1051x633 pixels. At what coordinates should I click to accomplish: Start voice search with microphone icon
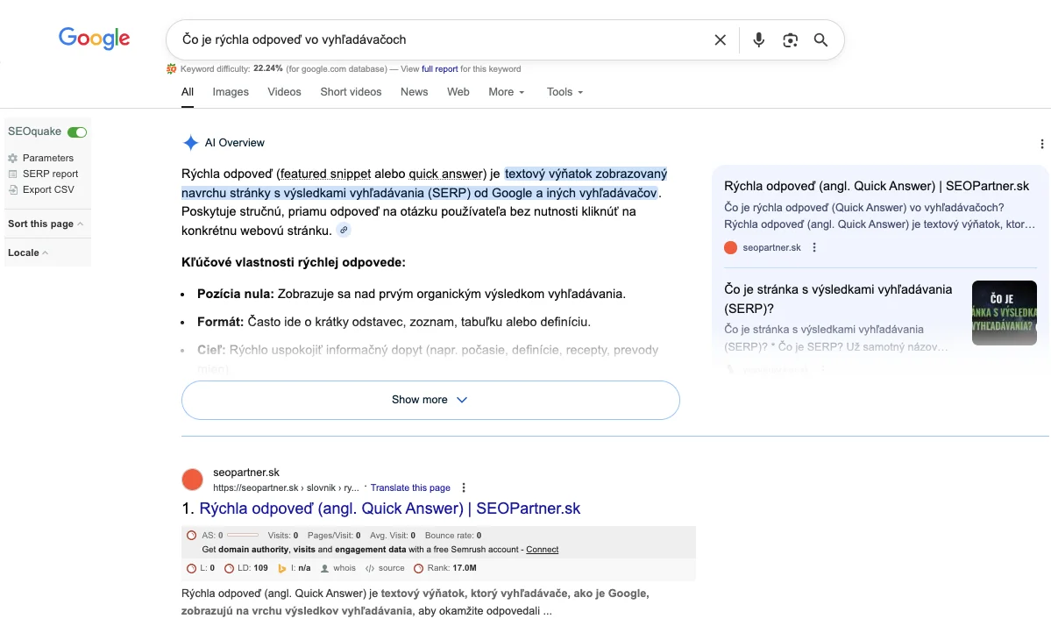(x=758, y=39)
